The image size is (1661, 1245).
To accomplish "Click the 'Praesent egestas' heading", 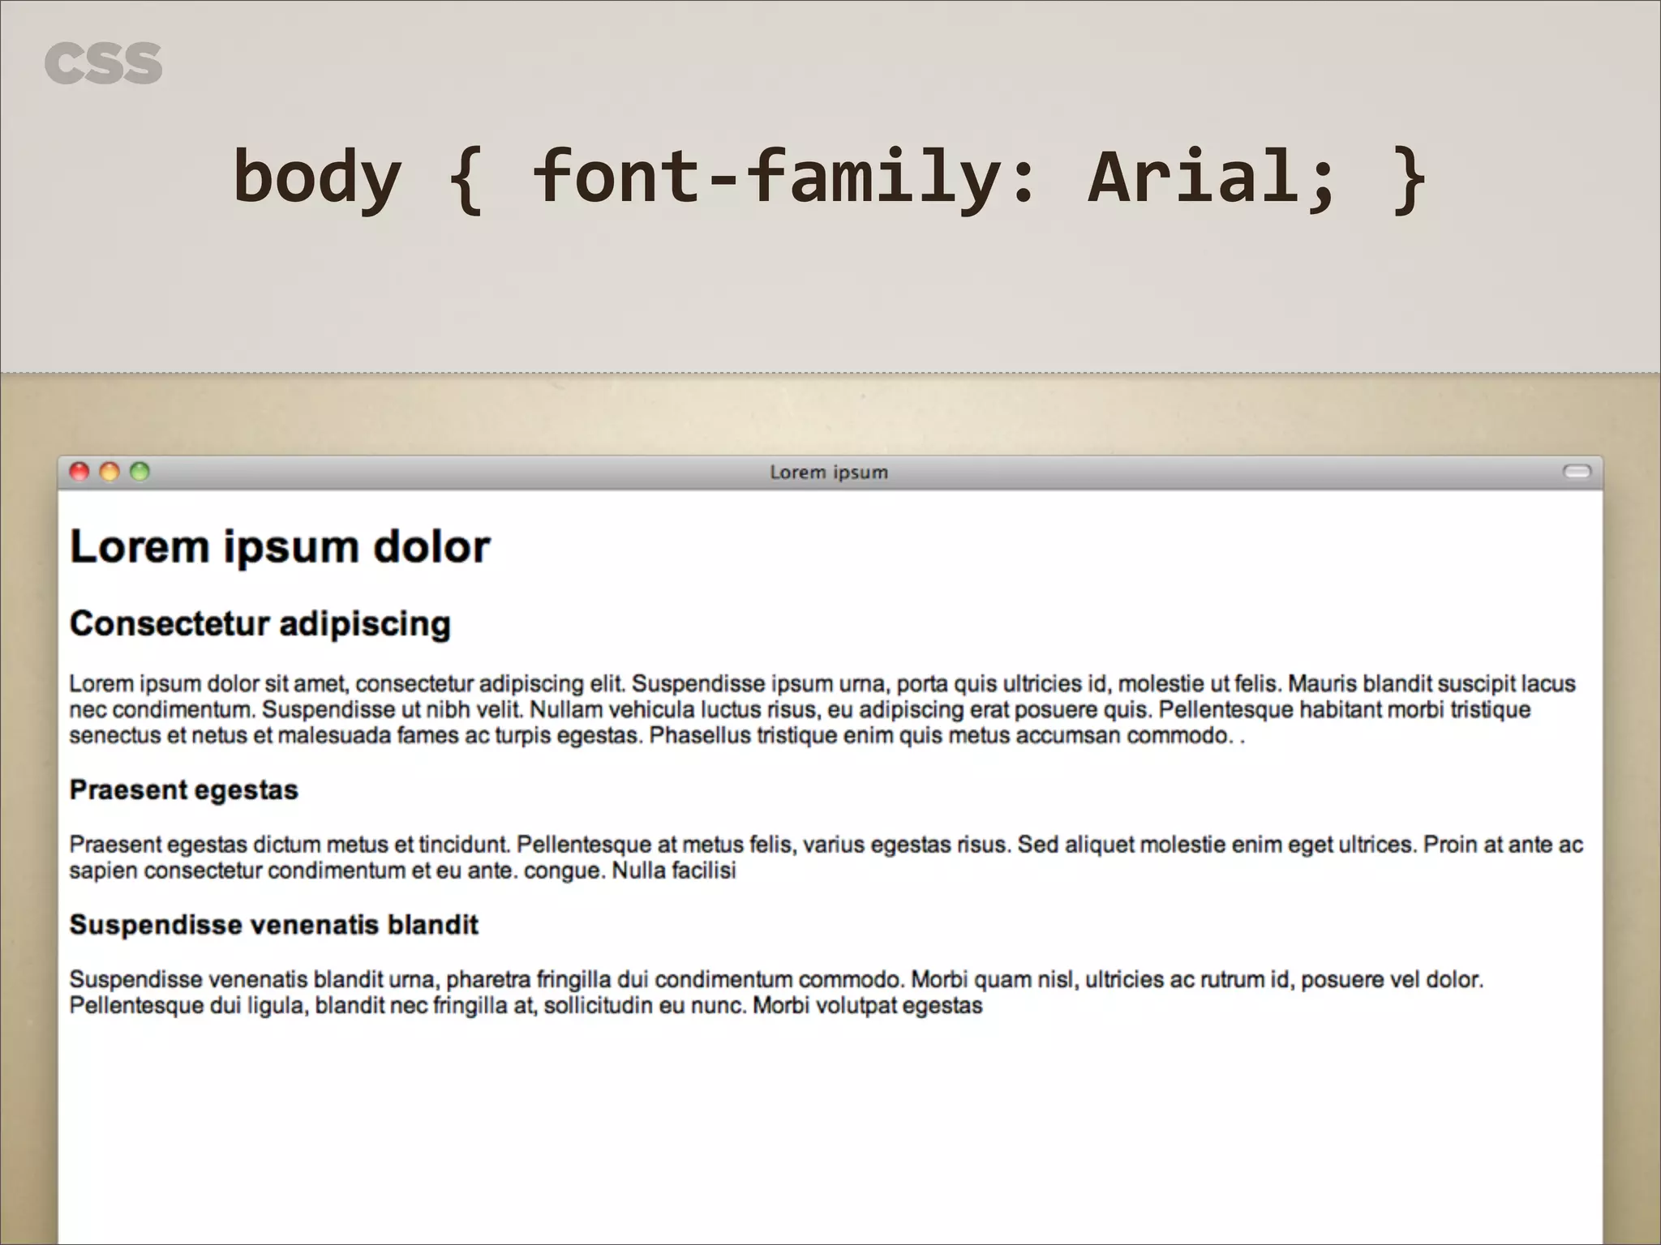I will 184,790.
